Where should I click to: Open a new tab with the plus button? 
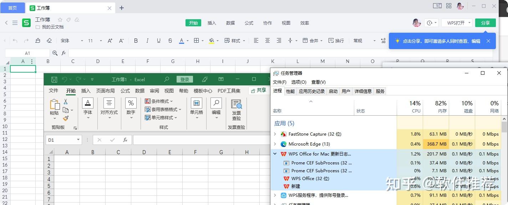click(x=122, y=7)
